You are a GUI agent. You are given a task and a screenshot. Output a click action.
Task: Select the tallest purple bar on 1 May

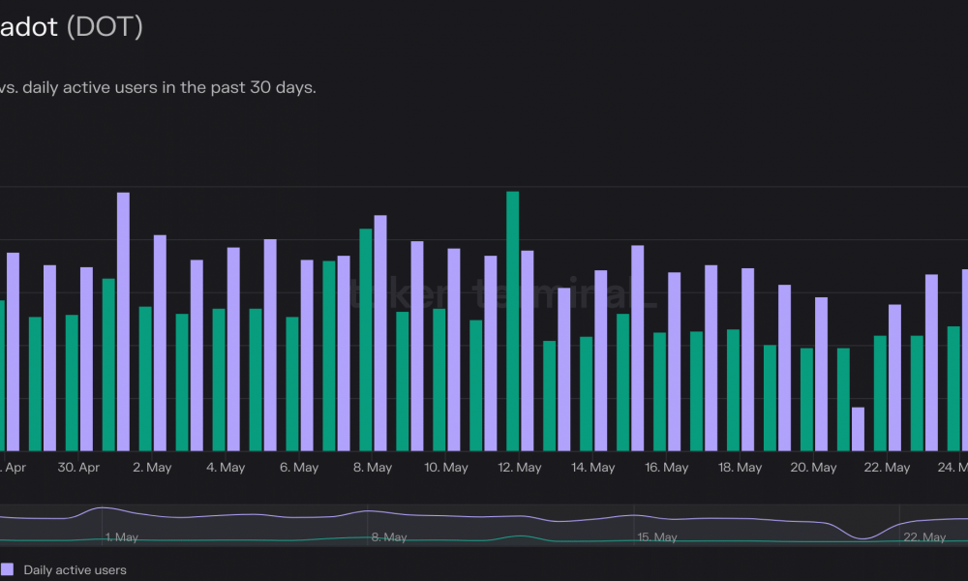coord(124,321)
